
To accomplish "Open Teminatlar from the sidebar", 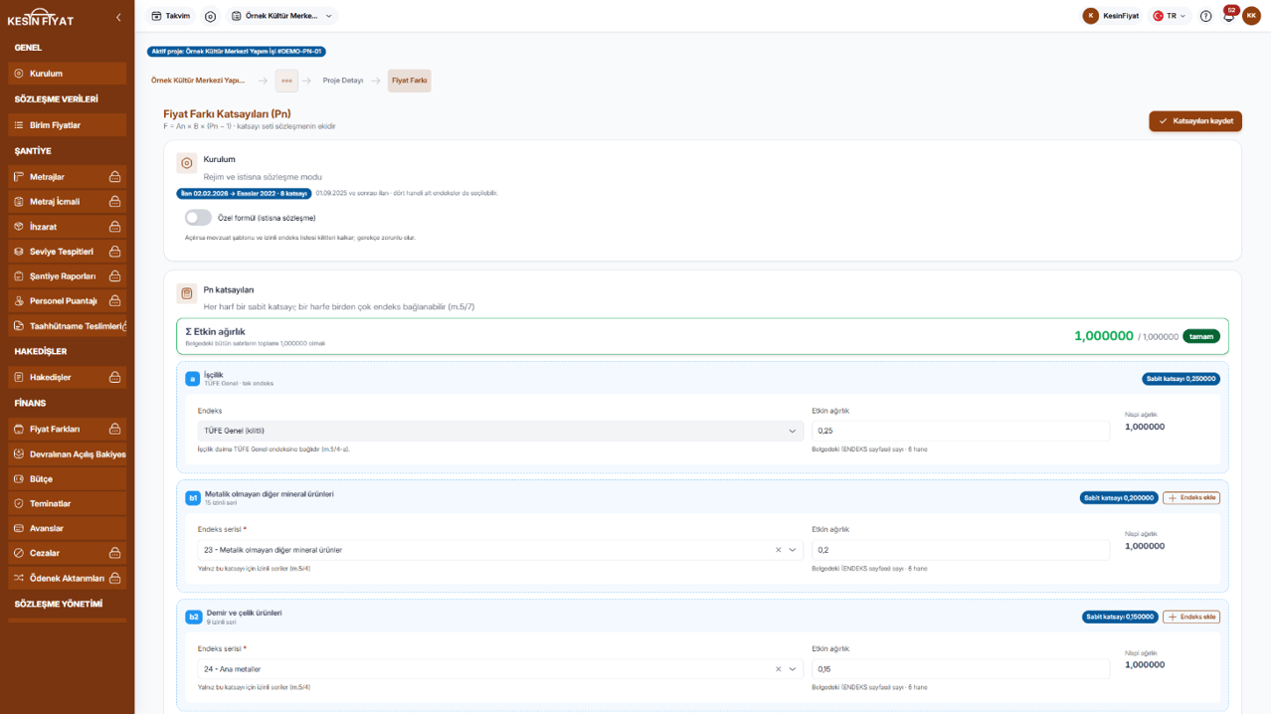I will point(68,504).
